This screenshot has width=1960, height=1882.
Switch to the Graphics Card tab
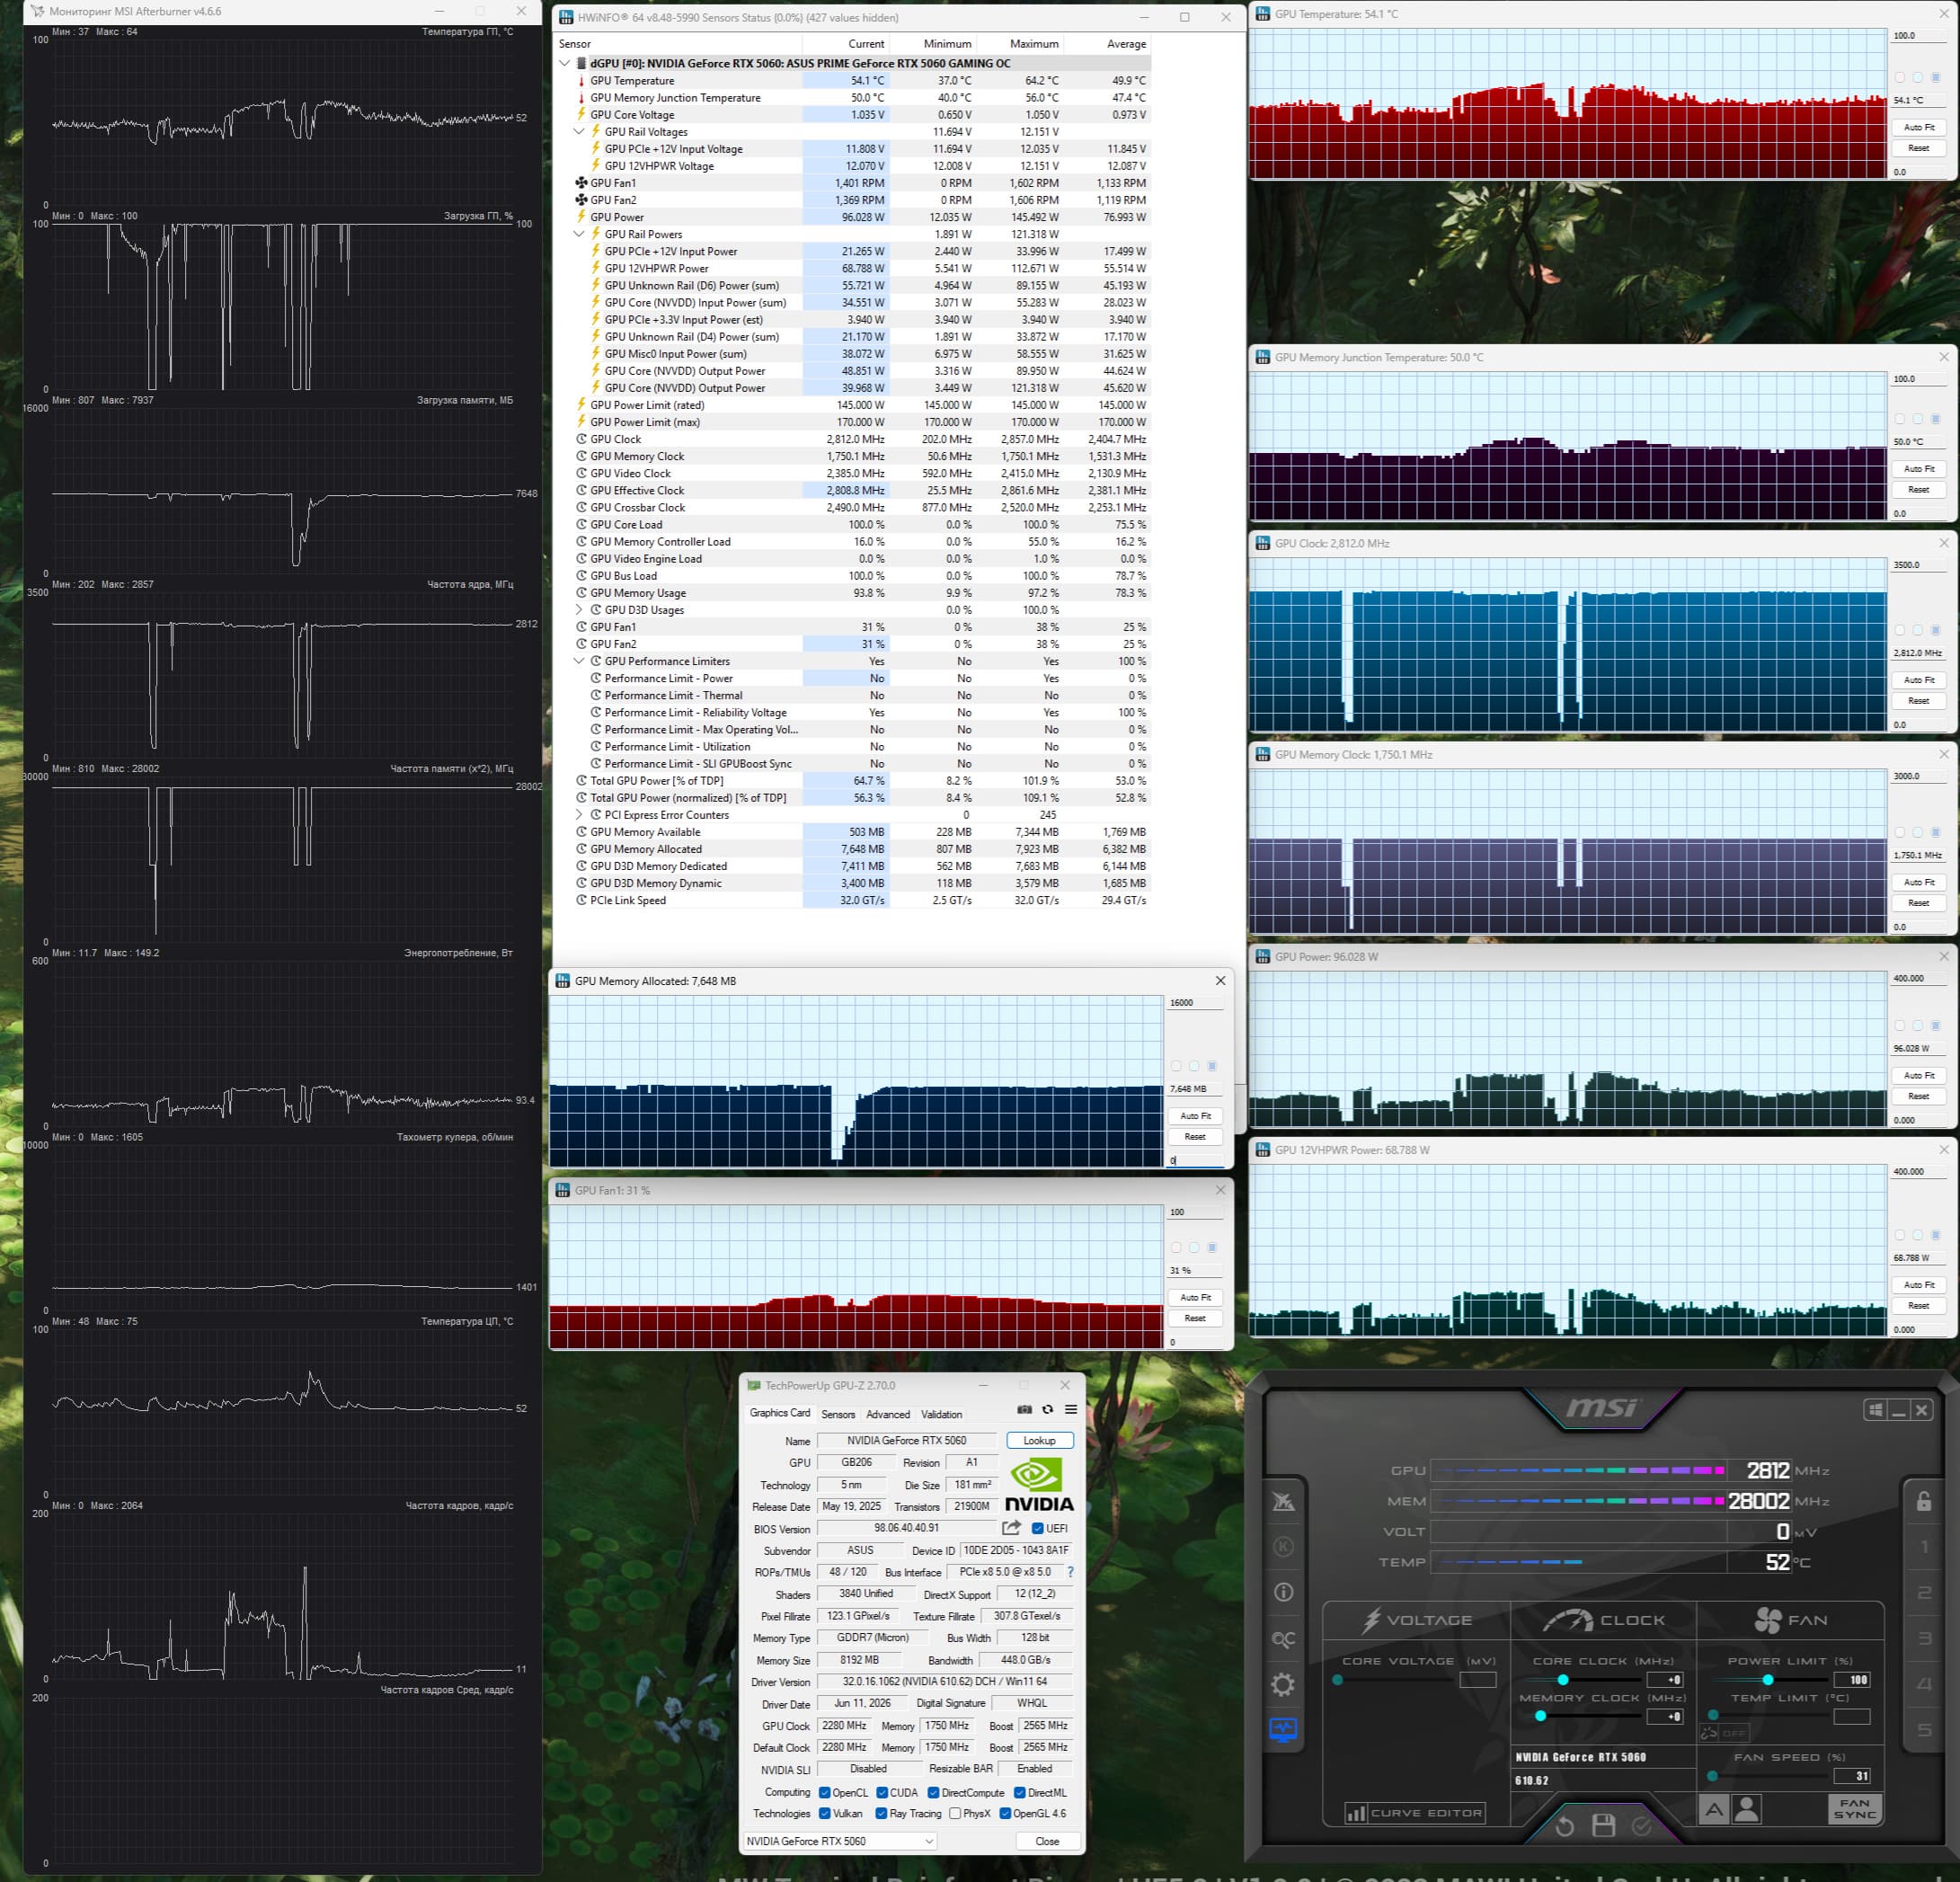(780, 1413)
